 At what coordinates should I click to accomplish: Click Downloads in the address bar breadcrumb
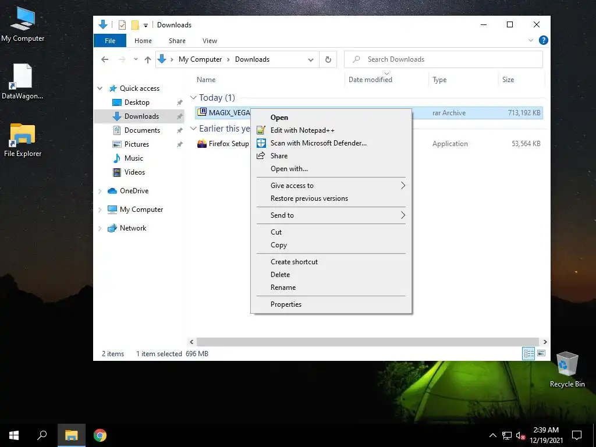pos(252,59)
